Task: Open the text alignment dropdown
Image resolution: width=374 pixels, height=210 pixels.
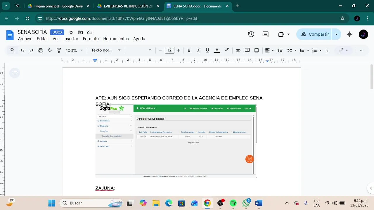Action: (269, 50)
